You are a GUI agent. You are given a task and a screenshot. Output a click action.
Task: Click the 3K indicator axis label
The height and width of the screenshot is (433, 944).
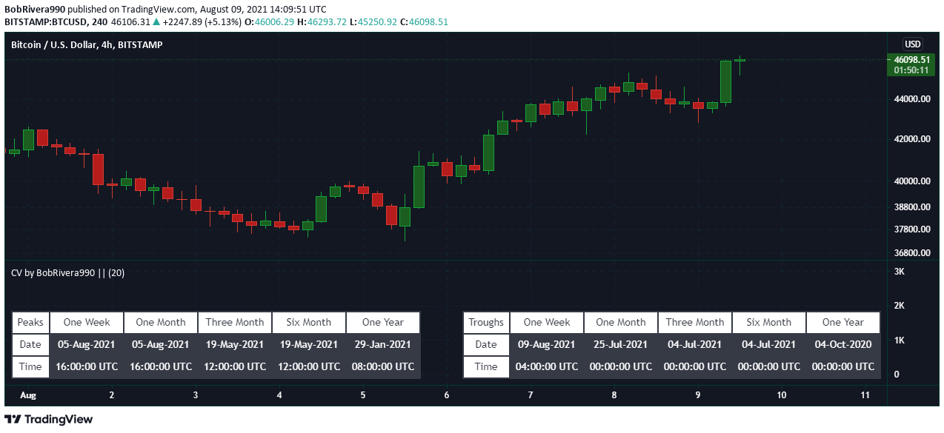(x=899, y=272)
